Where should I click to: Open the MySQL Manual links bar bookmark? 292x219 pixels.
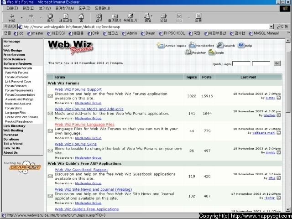264,33
